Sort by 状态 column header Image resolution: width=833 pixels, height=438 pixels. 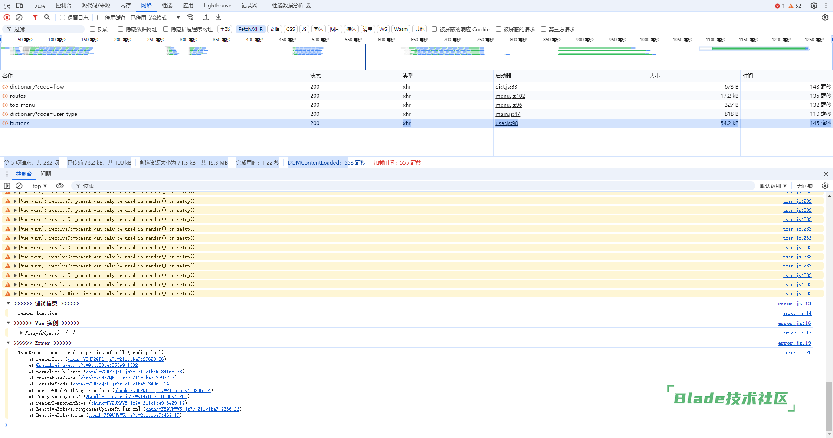coord(354,76)
